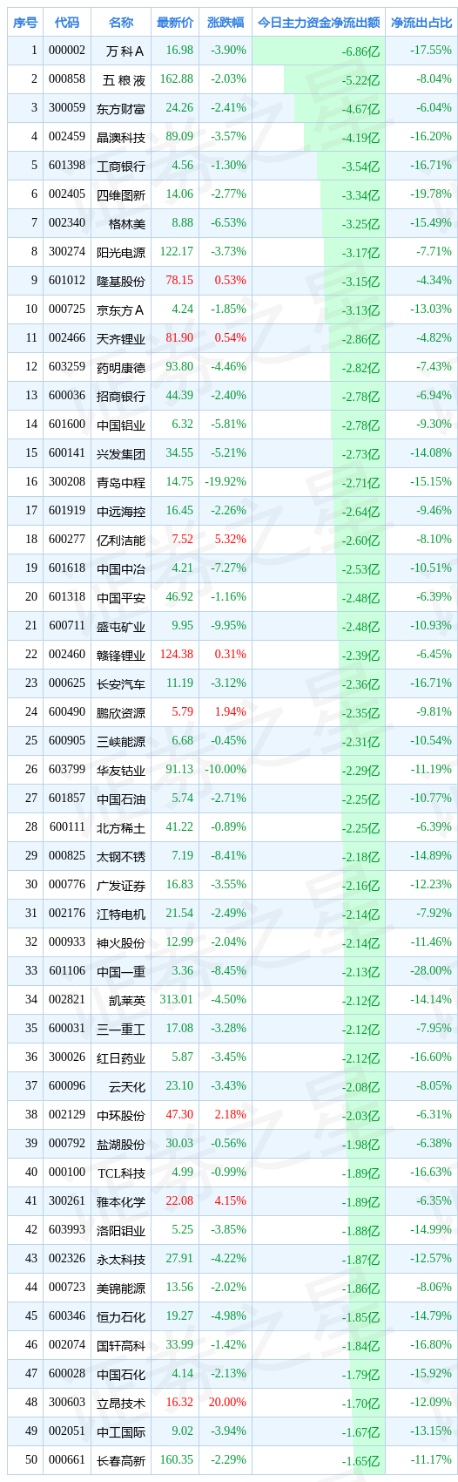
Task: Select stock name 恒力石化
Action: [x=121, y=1317]
